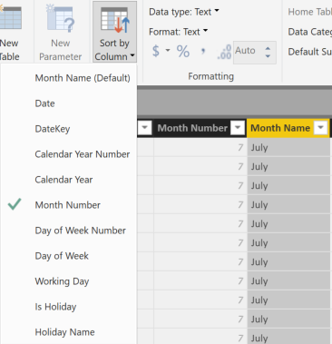Click the Data Category property label
The height and width of the screenshot is (344, 332).
[x=310, y=32]
